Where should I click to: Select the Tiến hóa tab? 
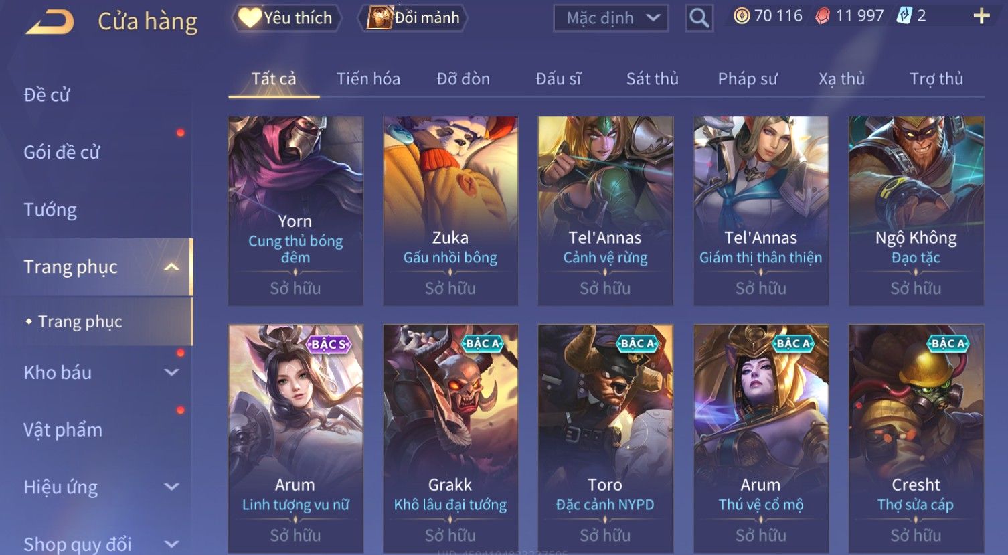click(x=368, y=79)
